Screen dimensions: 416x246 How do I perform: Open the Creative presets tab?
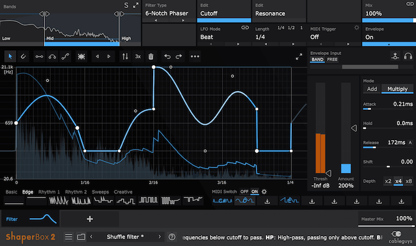pyautogui.click(x=123, y=192)
